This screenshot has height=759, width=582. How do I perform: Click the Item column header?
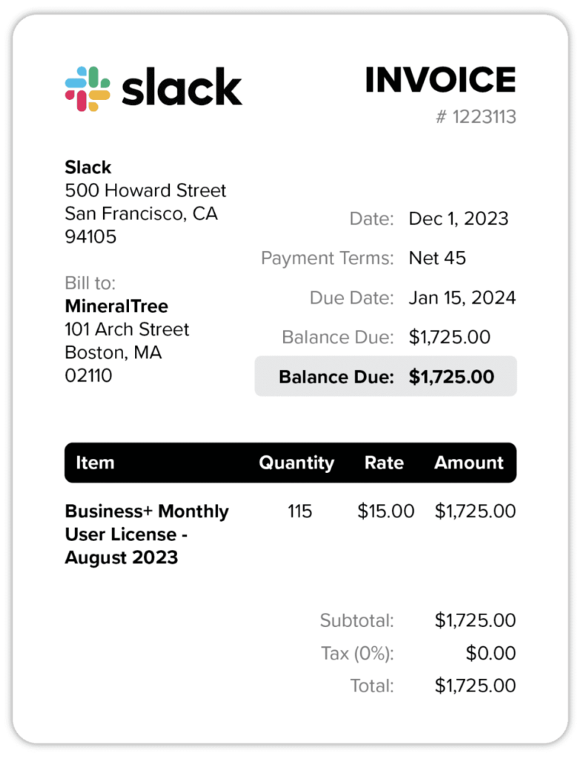coord(95,463)
